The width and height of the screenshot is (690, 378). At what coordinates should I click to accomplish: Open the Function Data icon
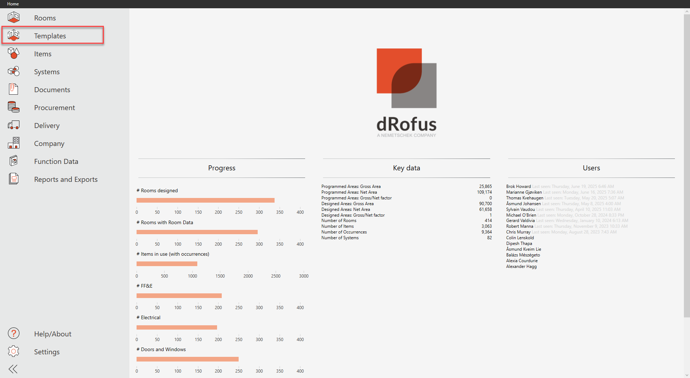pyautogui.click(x=14, y=161)
